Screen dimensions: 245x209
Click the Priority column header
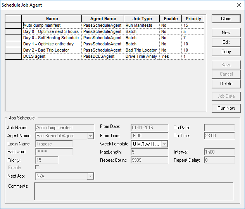[193, 19]
